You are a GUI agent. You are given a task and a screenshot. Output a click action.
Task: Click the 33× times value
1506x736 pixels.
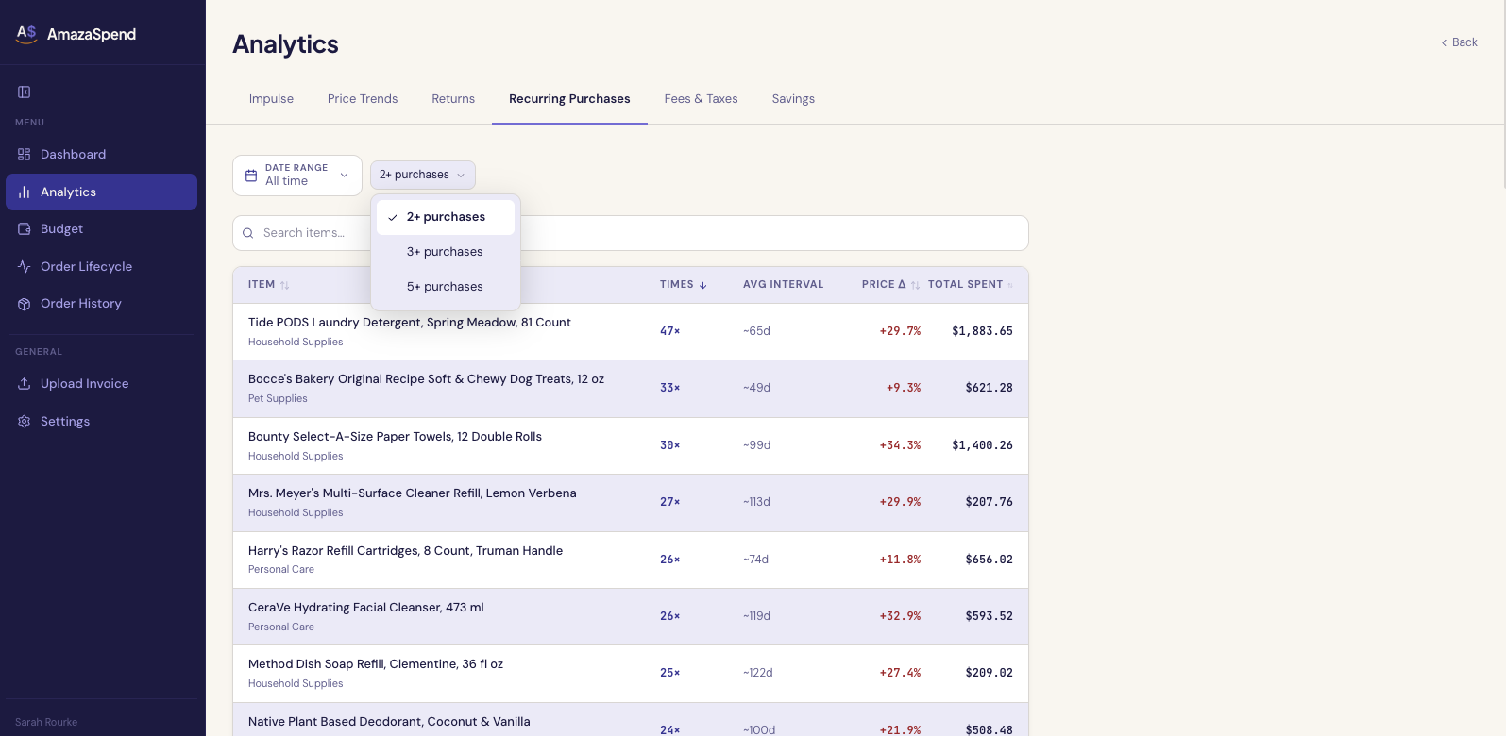point(669,388)
